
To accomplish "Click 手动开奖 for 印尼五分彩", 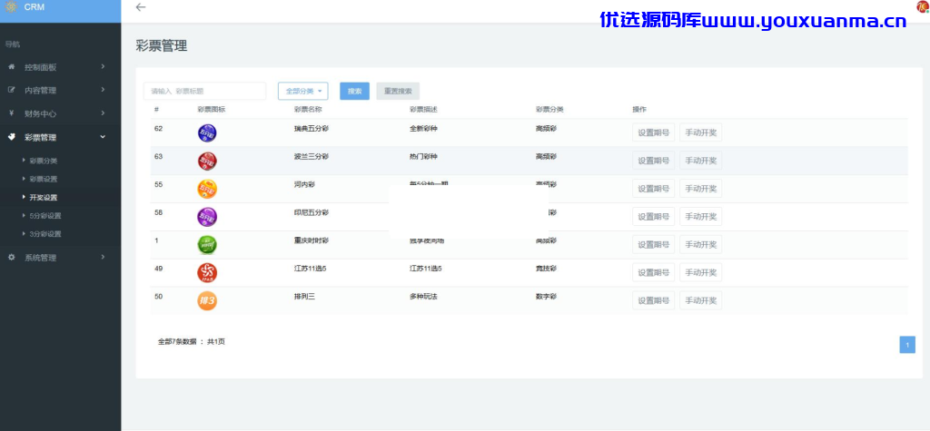I will click(x=701, y=216).
